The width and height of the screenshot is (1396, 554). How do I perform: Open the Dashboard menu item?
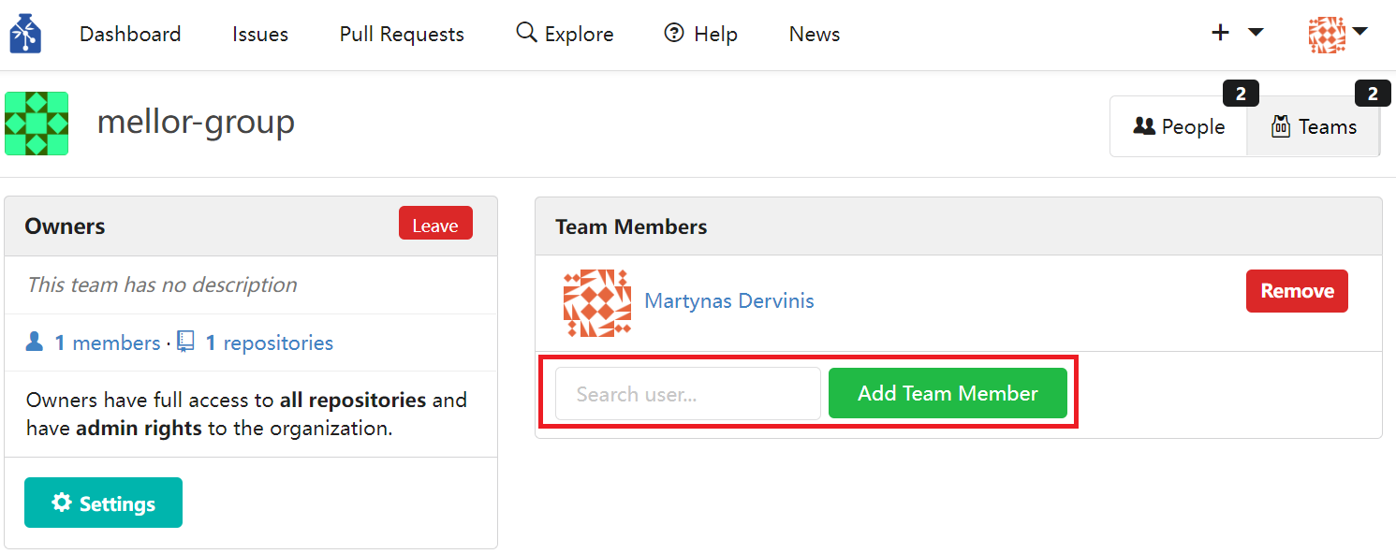(130, 35)
